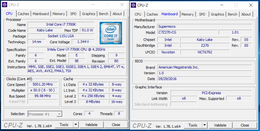Select the SPD tab in right window
The width and height of the screenshot is (260, 131).
coord(202,14)
